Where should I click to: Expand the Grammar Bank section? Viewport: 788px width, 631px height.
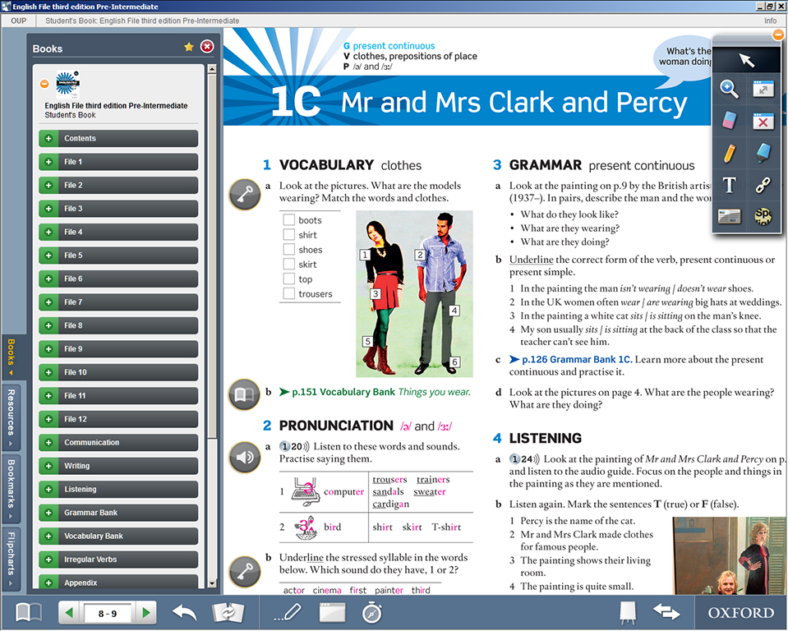point(48,513)
